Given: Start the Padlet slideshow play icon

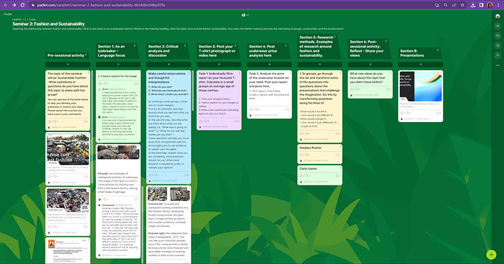Looking at the screenshot, I should (x=498, y=55).
